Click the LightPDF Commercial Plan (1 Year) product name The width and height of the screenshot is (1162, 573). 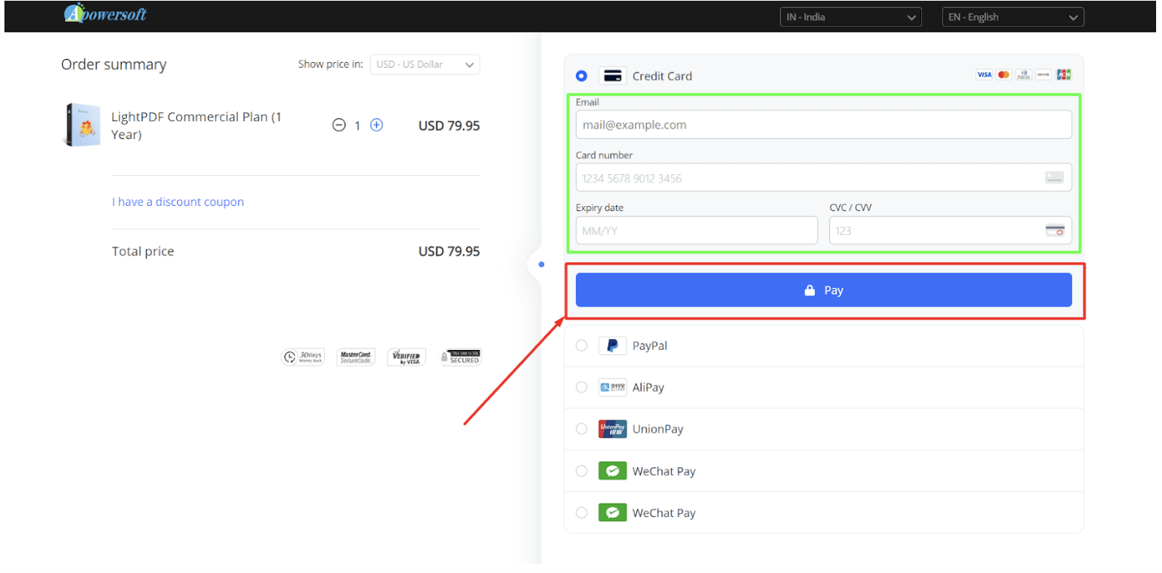coord(196,126)
